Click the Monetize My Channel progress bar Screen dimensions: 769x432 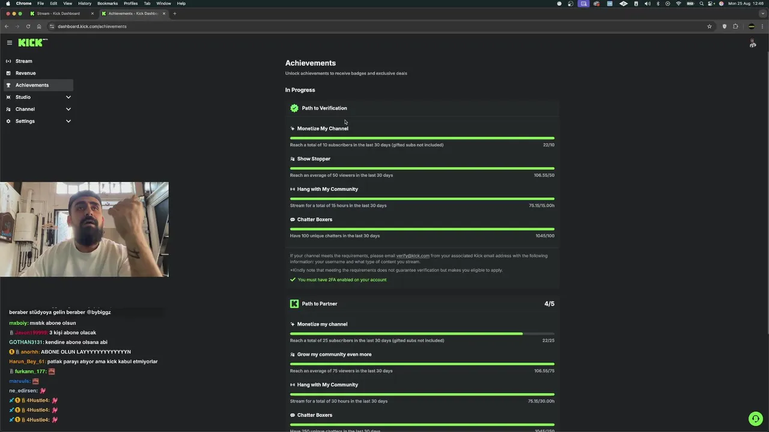422,138
